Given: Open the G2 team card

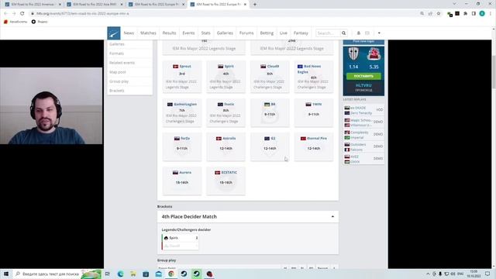Looking at the screenshot, I should click(270, 146).
